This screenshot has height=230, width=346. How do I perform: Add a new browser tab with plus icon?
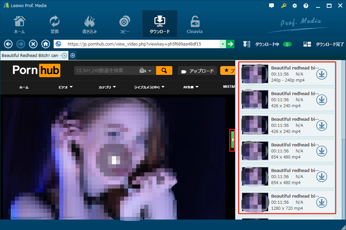pyautogui.click(x=73, y=56)
